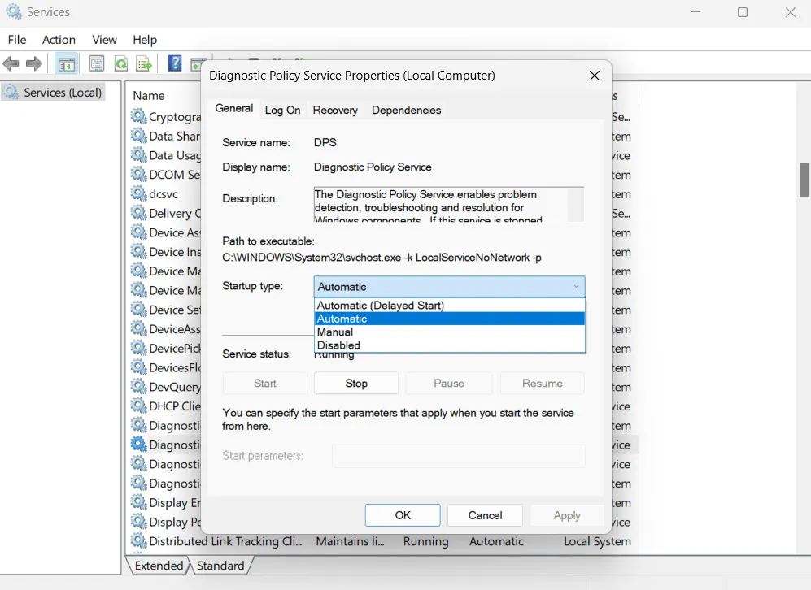The height and width of the screenshot is (590, 811).
Task: Open the Action menu
Action: 59,40
